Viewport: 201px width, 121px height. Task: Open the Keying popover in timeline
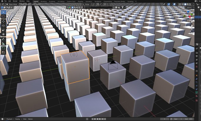[x=18, y=119]
